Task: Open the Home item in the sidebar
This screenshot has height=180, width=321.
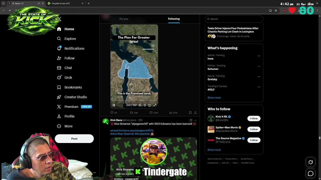Action: (65, 29)
